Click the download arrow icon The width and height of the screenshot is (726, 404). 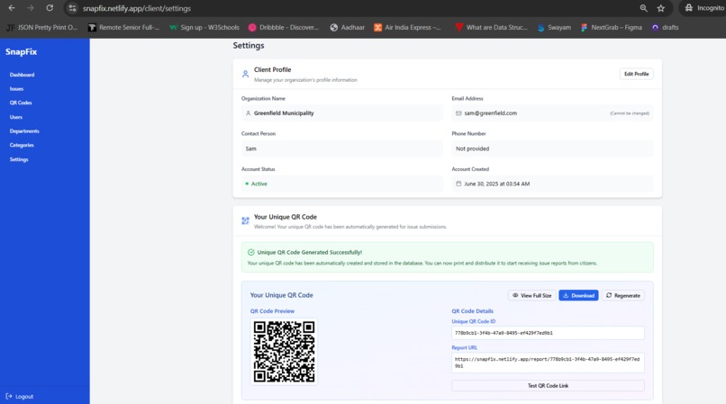coord(566,295)
